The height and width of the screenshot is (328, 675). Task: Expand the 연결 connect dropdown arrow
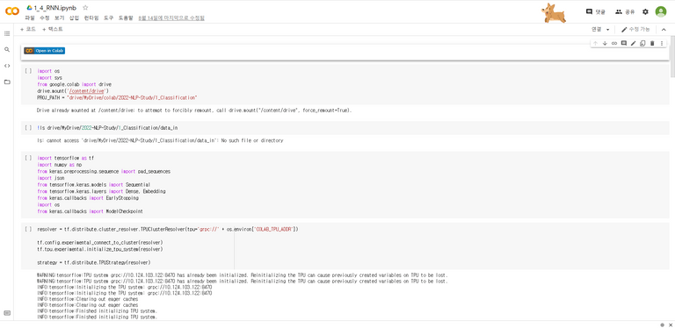coord(608,30)
